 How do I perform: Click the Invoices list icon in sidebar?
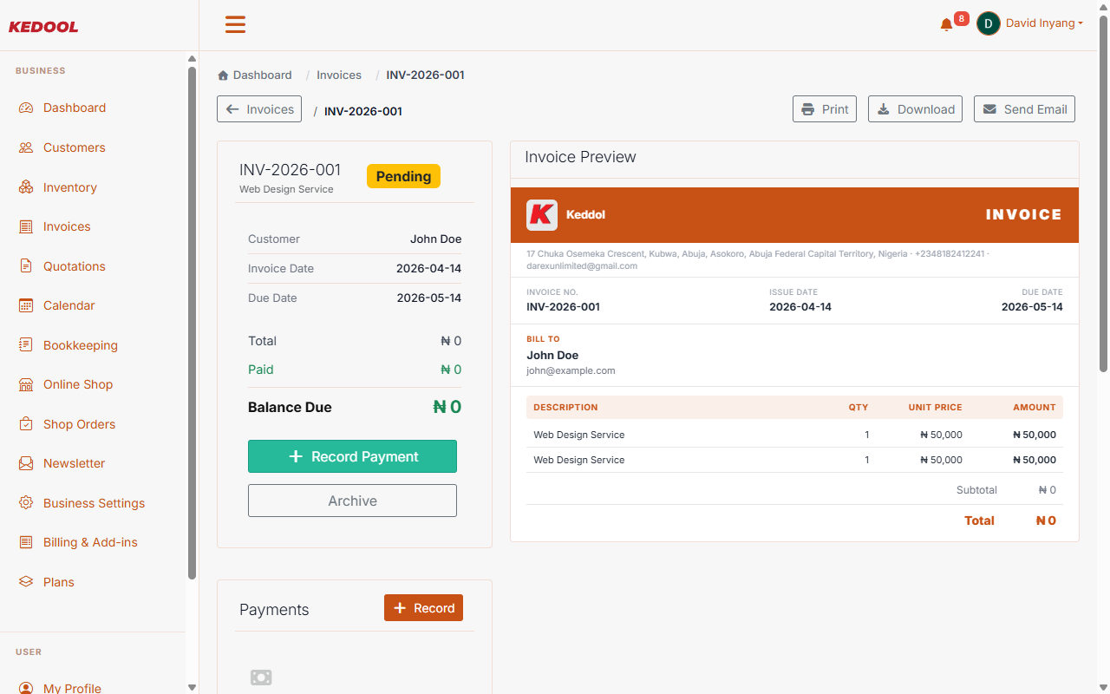tap(26, 226)
